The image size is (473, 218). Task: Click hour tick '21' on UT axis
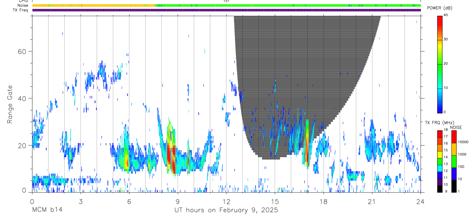(x=372, y=201)
